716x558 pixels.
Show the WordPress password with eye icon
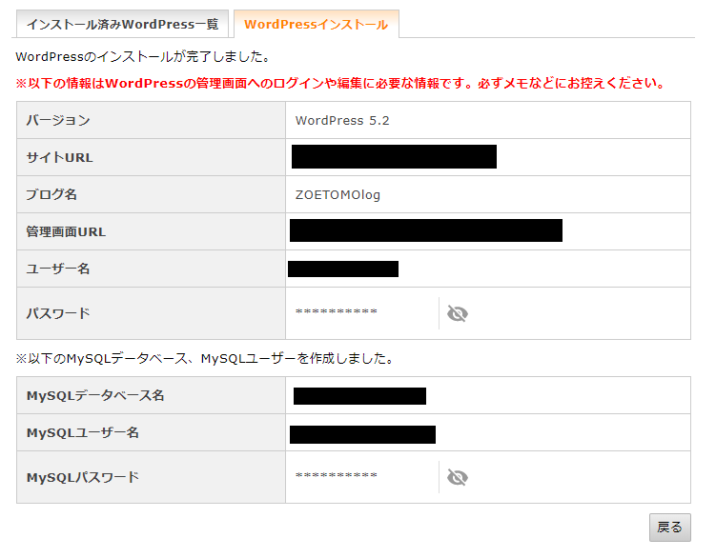click(x=457, y=313)
